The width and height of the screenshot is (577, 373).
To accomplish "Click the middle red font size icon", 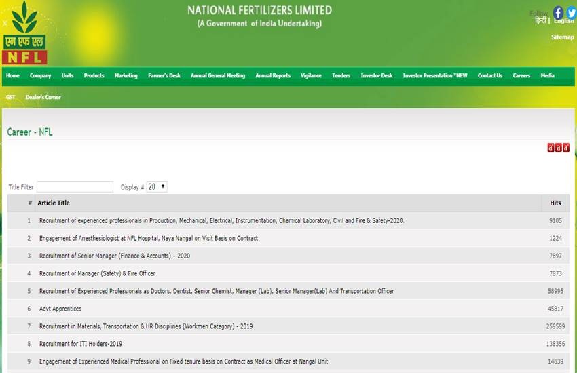I will coord(559,148).
